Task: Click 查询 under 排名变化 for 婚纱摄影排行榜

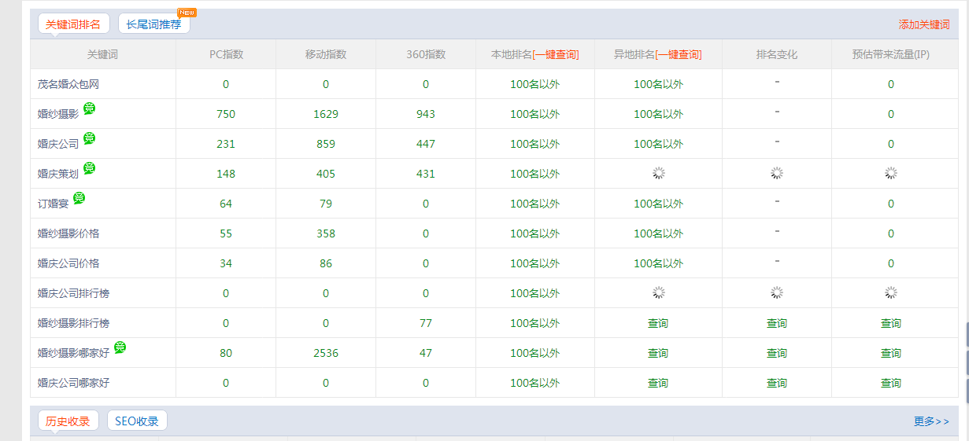Action: click(777, 323)
